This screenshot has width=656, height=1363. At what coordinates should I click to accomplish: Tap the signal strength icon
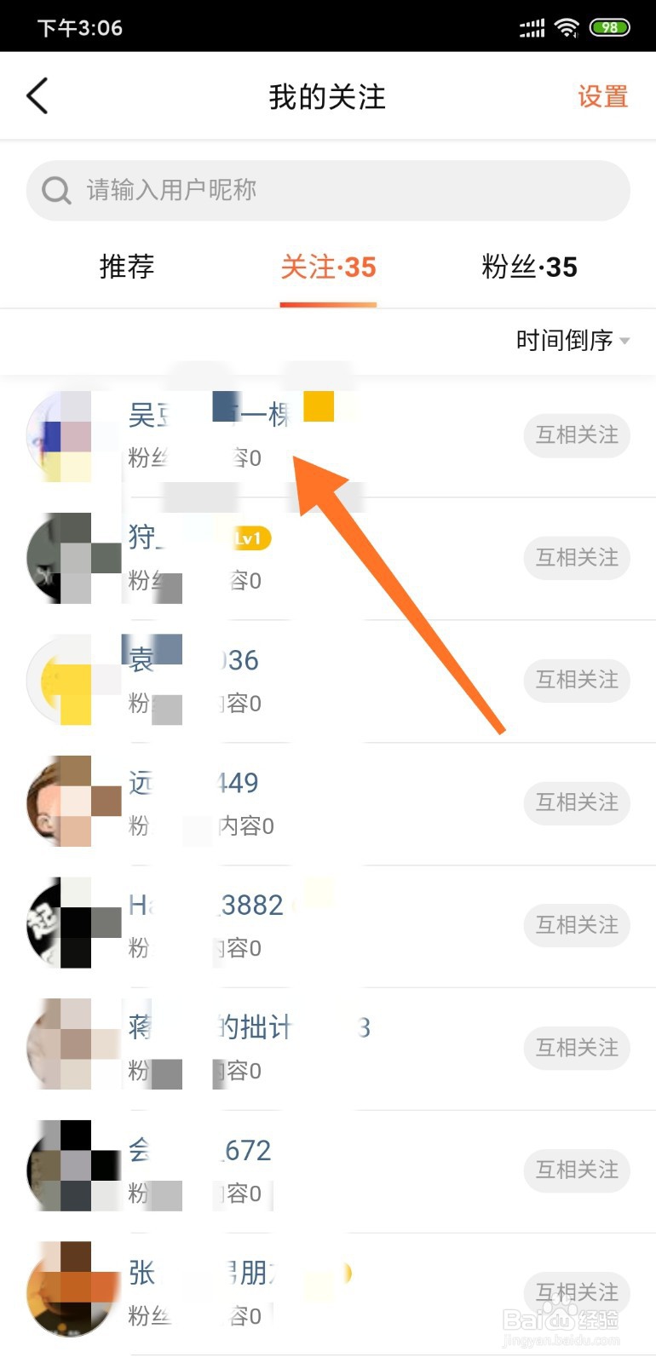point(532,28)
